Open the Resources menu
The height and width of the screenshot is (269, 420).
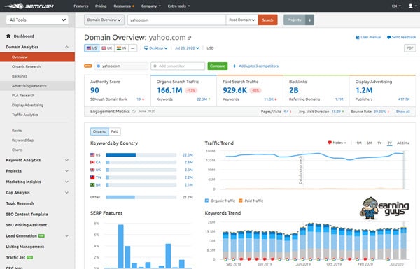point(124,6)
